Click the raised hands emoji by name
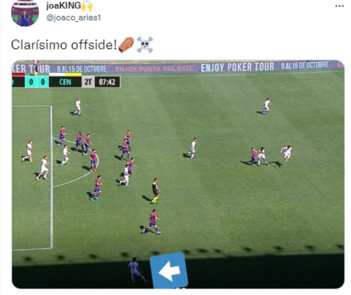Image resolution: width=351 pixels, height=295 pixels. point(87,6)
